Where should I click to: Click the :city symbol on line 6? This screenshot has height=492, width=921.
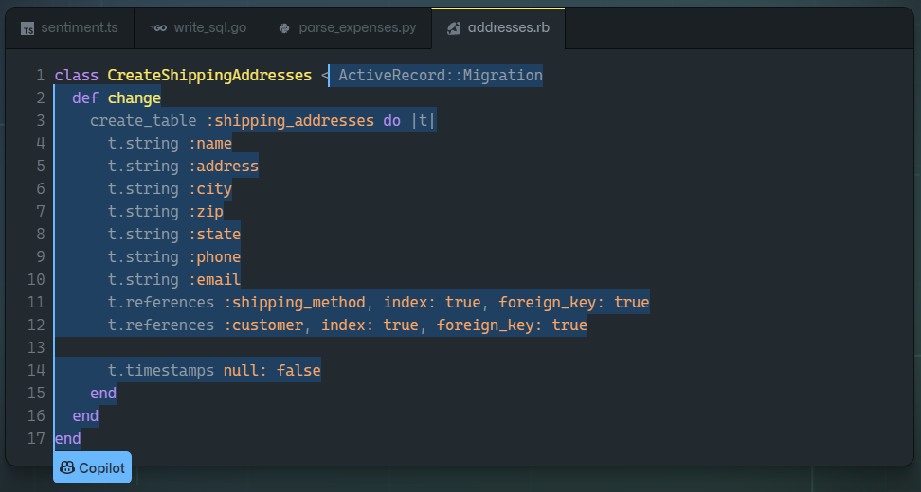(x=210, y=189)
